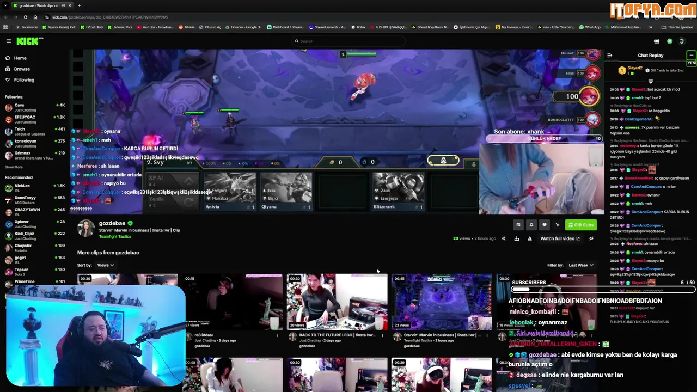Reload the browser page

tap(25, 17)
